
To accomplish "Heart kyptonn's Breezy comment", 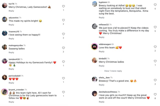I will [155, 5].
